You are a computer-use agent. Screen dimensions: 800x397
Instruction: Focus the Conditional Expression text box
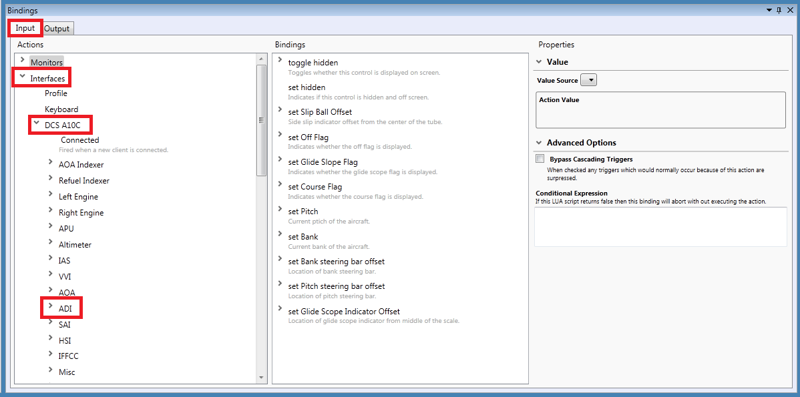660,227
